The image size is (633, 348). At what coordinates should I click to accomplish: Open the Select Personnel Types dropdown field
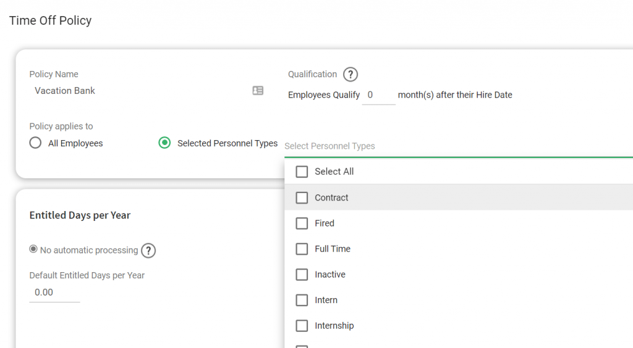click(459, 146)
